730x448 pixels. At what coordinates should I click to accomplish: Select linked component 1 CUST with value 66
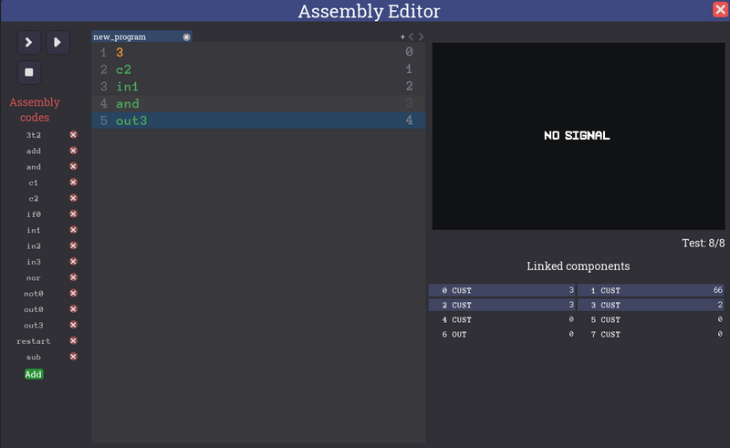652,290
